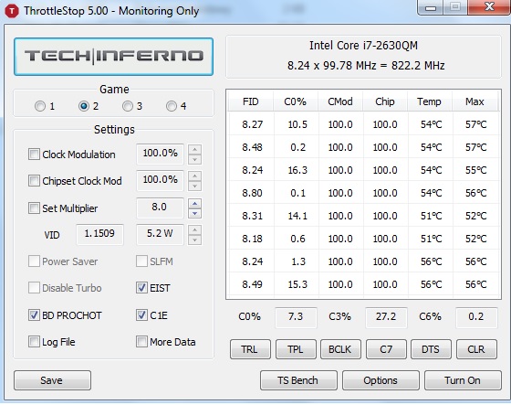Image resolution: width=511 pixels, height=405 pixels.
Task: Click the FID cell reading 8.49
Action: (x=252, y=284)
